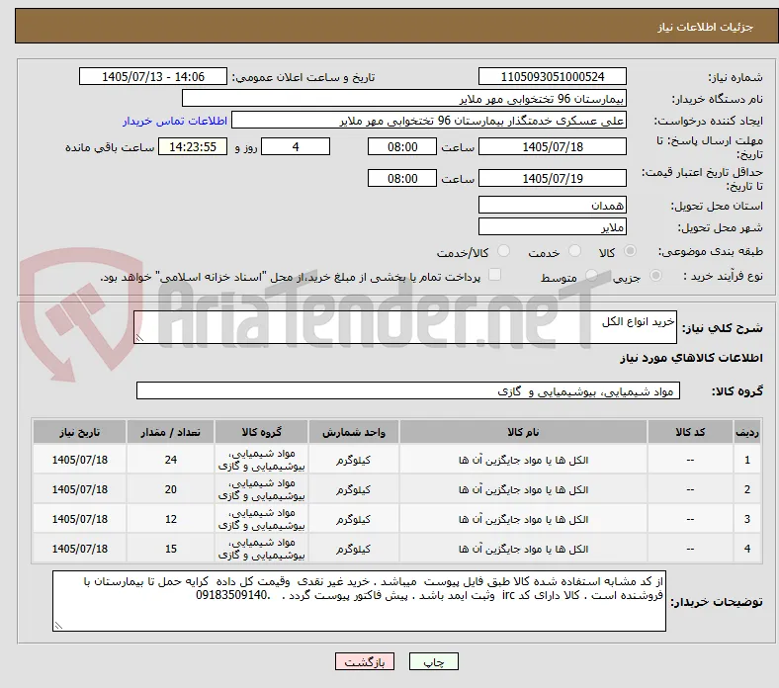779x688 pixels.
Task: Click the چاپ print button
Action: tap(434, 661)
